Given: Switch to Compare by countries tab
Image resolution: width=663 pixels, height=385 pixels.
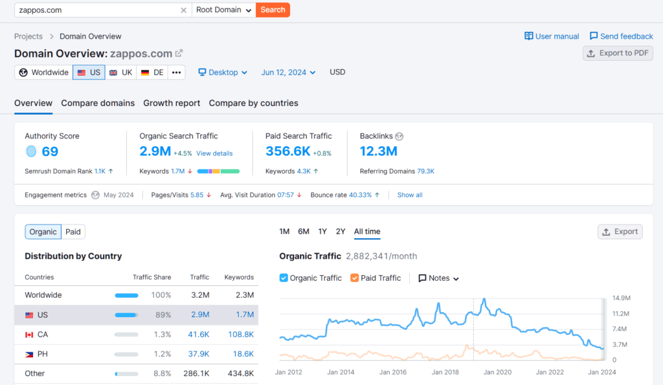Looking at the screenshot, I should 253,103.
